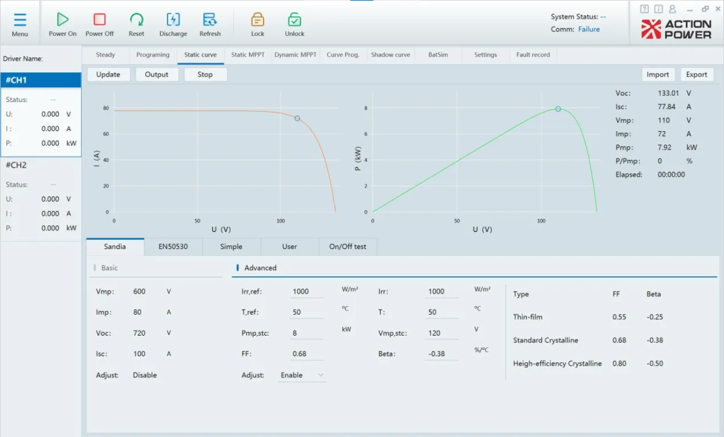Open the Static MPPT tab
Viewport: 724px width, 437px height.
coord(248,54)
